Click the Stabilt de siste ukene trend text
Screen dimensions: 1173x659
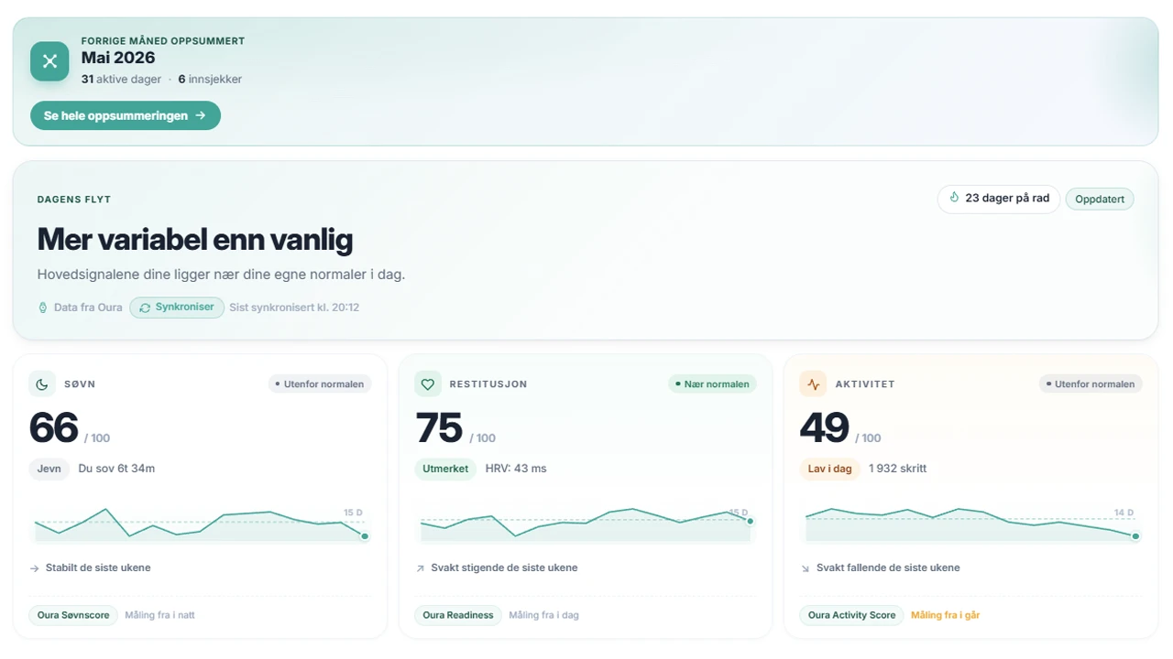point(98,568)
